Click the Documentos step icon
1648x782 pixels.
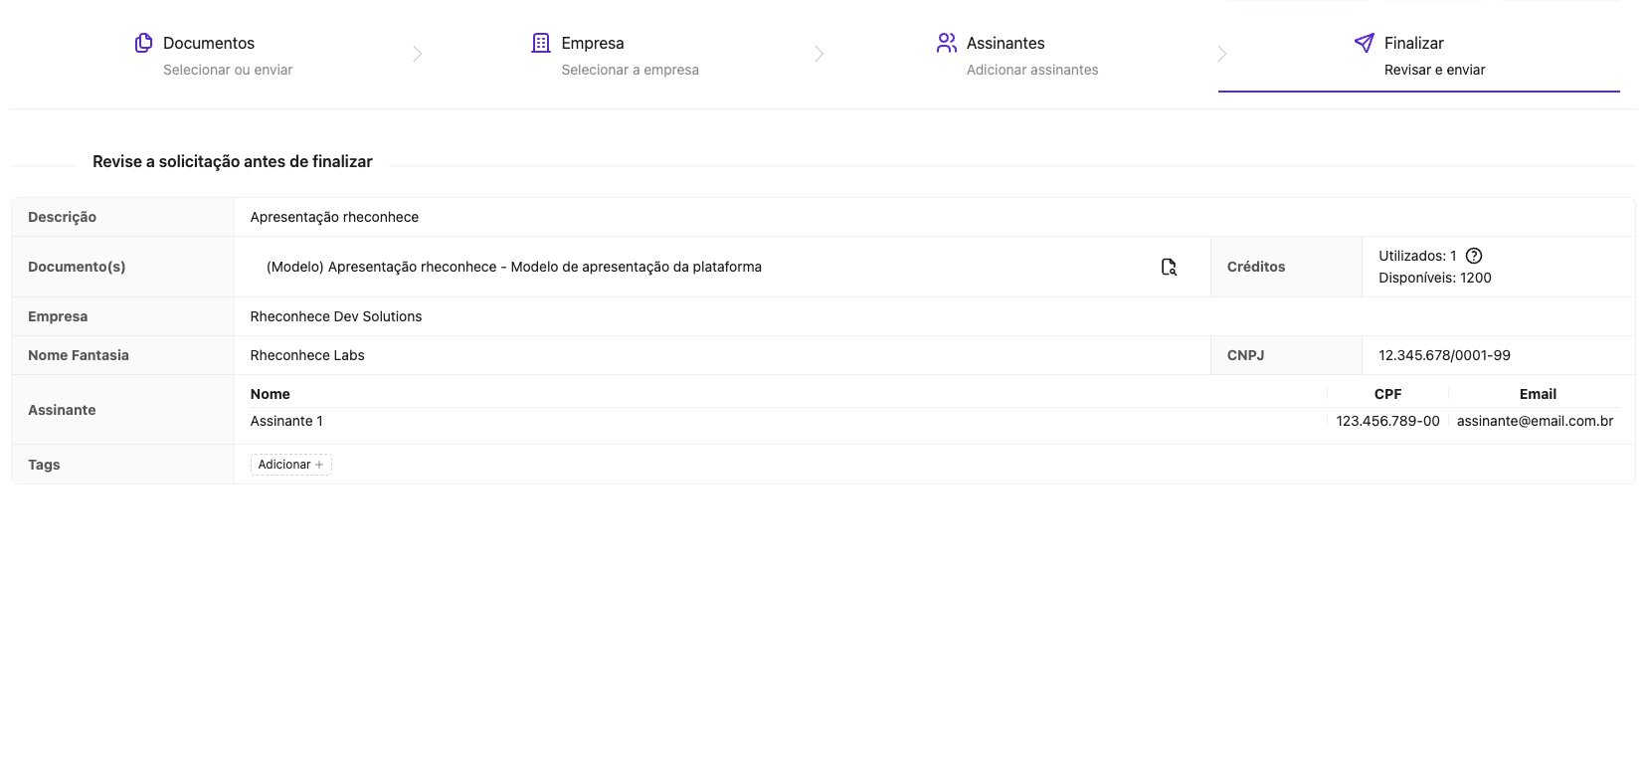(144, 43)
